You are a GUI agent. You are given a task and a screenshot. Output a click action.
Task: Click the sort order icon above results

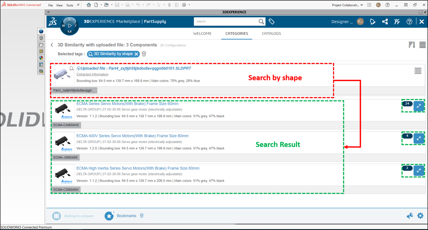point(412,45)
